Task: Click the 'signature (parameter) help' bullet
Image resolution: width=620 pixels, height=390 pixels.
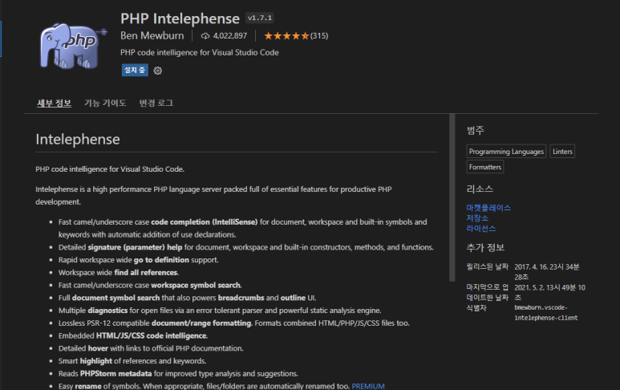Action: (246, 247)
